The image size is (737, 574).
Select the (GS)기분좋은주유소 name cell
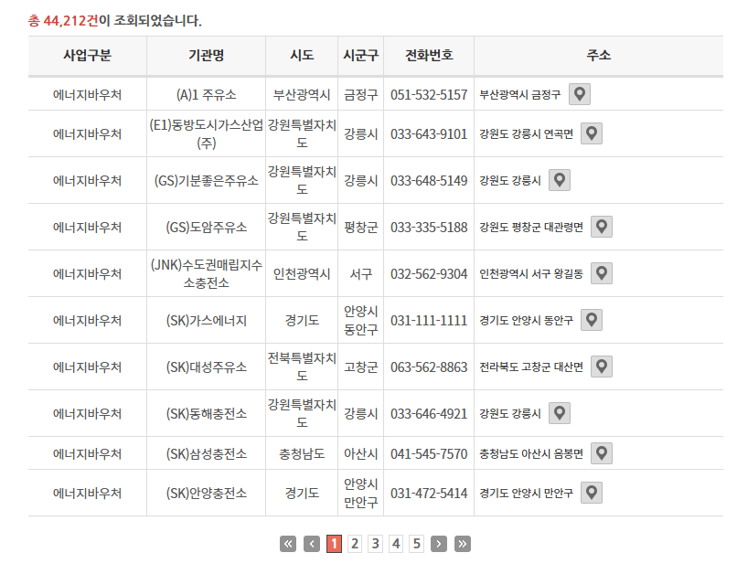(207, 181)
